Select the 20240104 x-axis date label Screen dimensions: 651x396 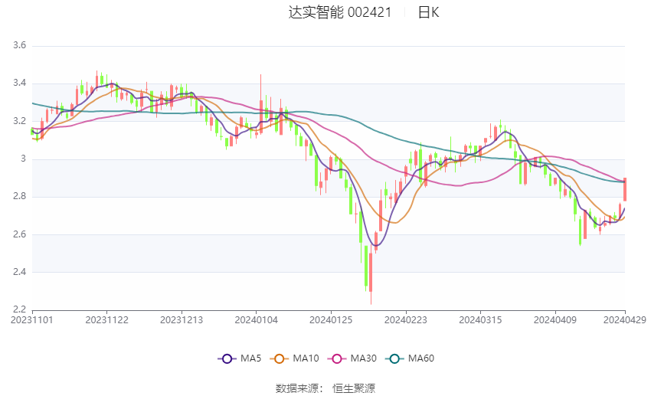pyautogui.click(x=256, y=320)
